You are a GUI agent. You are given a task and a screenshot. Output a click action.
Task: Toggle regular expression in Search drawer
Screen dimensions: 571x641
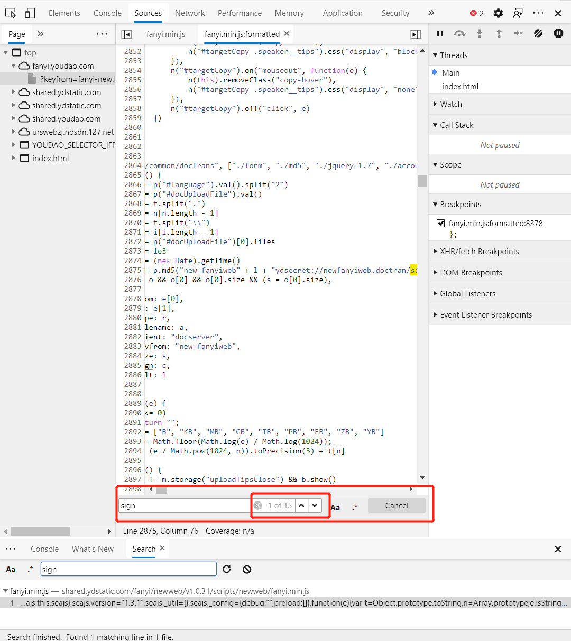pyautogui.click(x=30, y=570)
